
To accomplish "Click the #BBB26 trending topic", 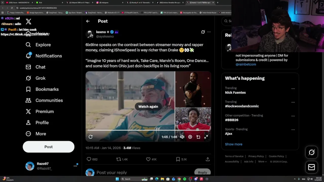I will (232, 120).
